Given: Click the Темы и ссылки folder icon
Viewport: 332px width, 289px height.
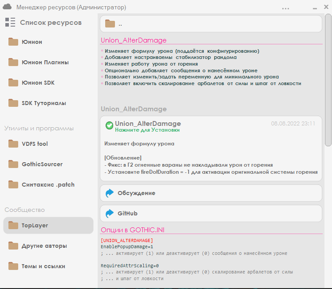Looking at the screenshot, I should tap(13, 266).
